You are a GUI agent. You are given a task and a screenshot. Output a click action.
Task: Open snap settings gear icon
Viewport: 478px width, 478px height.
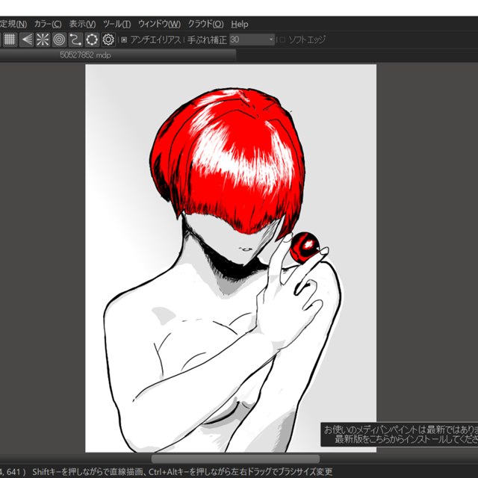coord(108,40)
